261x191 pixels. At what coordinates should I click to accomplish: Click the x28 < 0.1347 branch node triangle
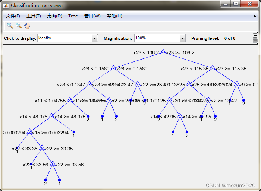point(89,84)
